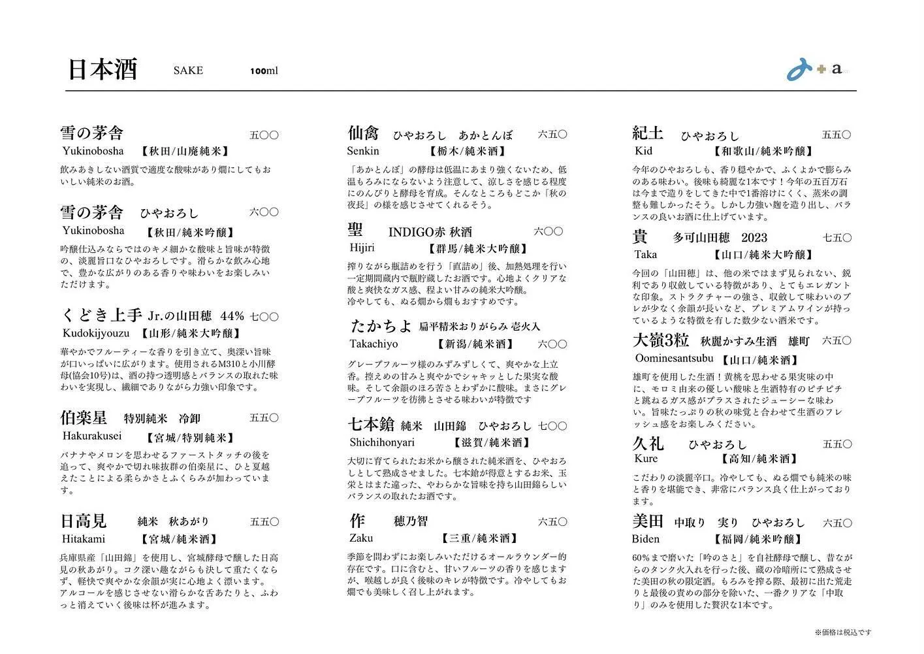The height and width of the screenshot is (654, 924).
Task: Click the 【新潟/純米酒】 tag
Action: pyautogui.click(x=475, y=344)
